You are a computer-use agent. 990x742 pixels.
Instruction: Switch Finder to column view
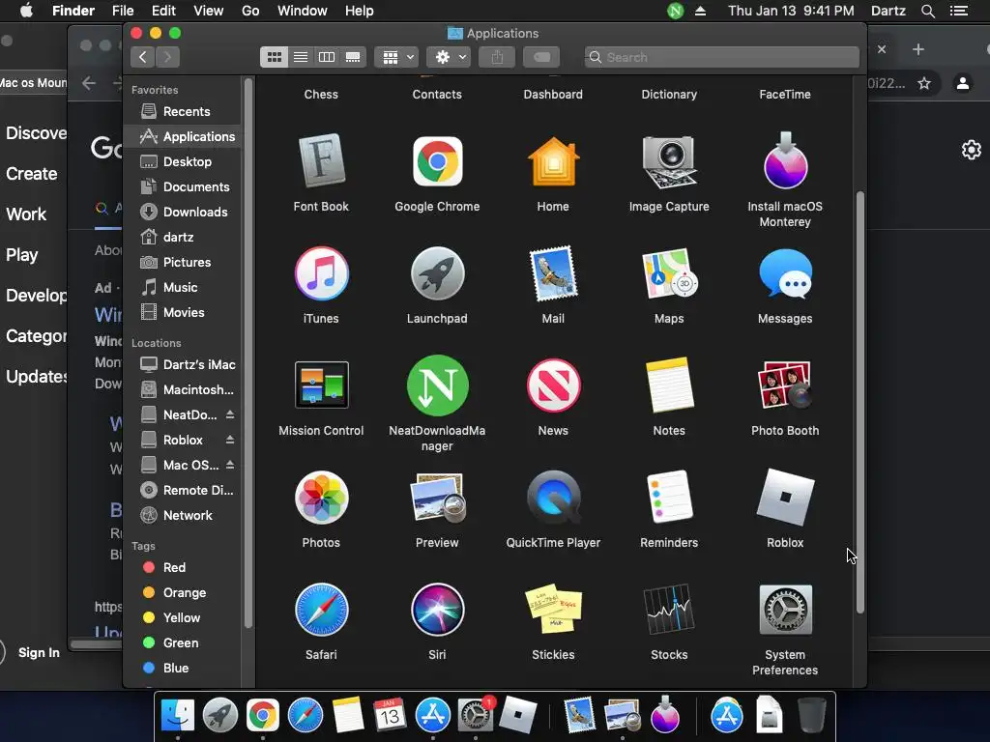(327, 57)
